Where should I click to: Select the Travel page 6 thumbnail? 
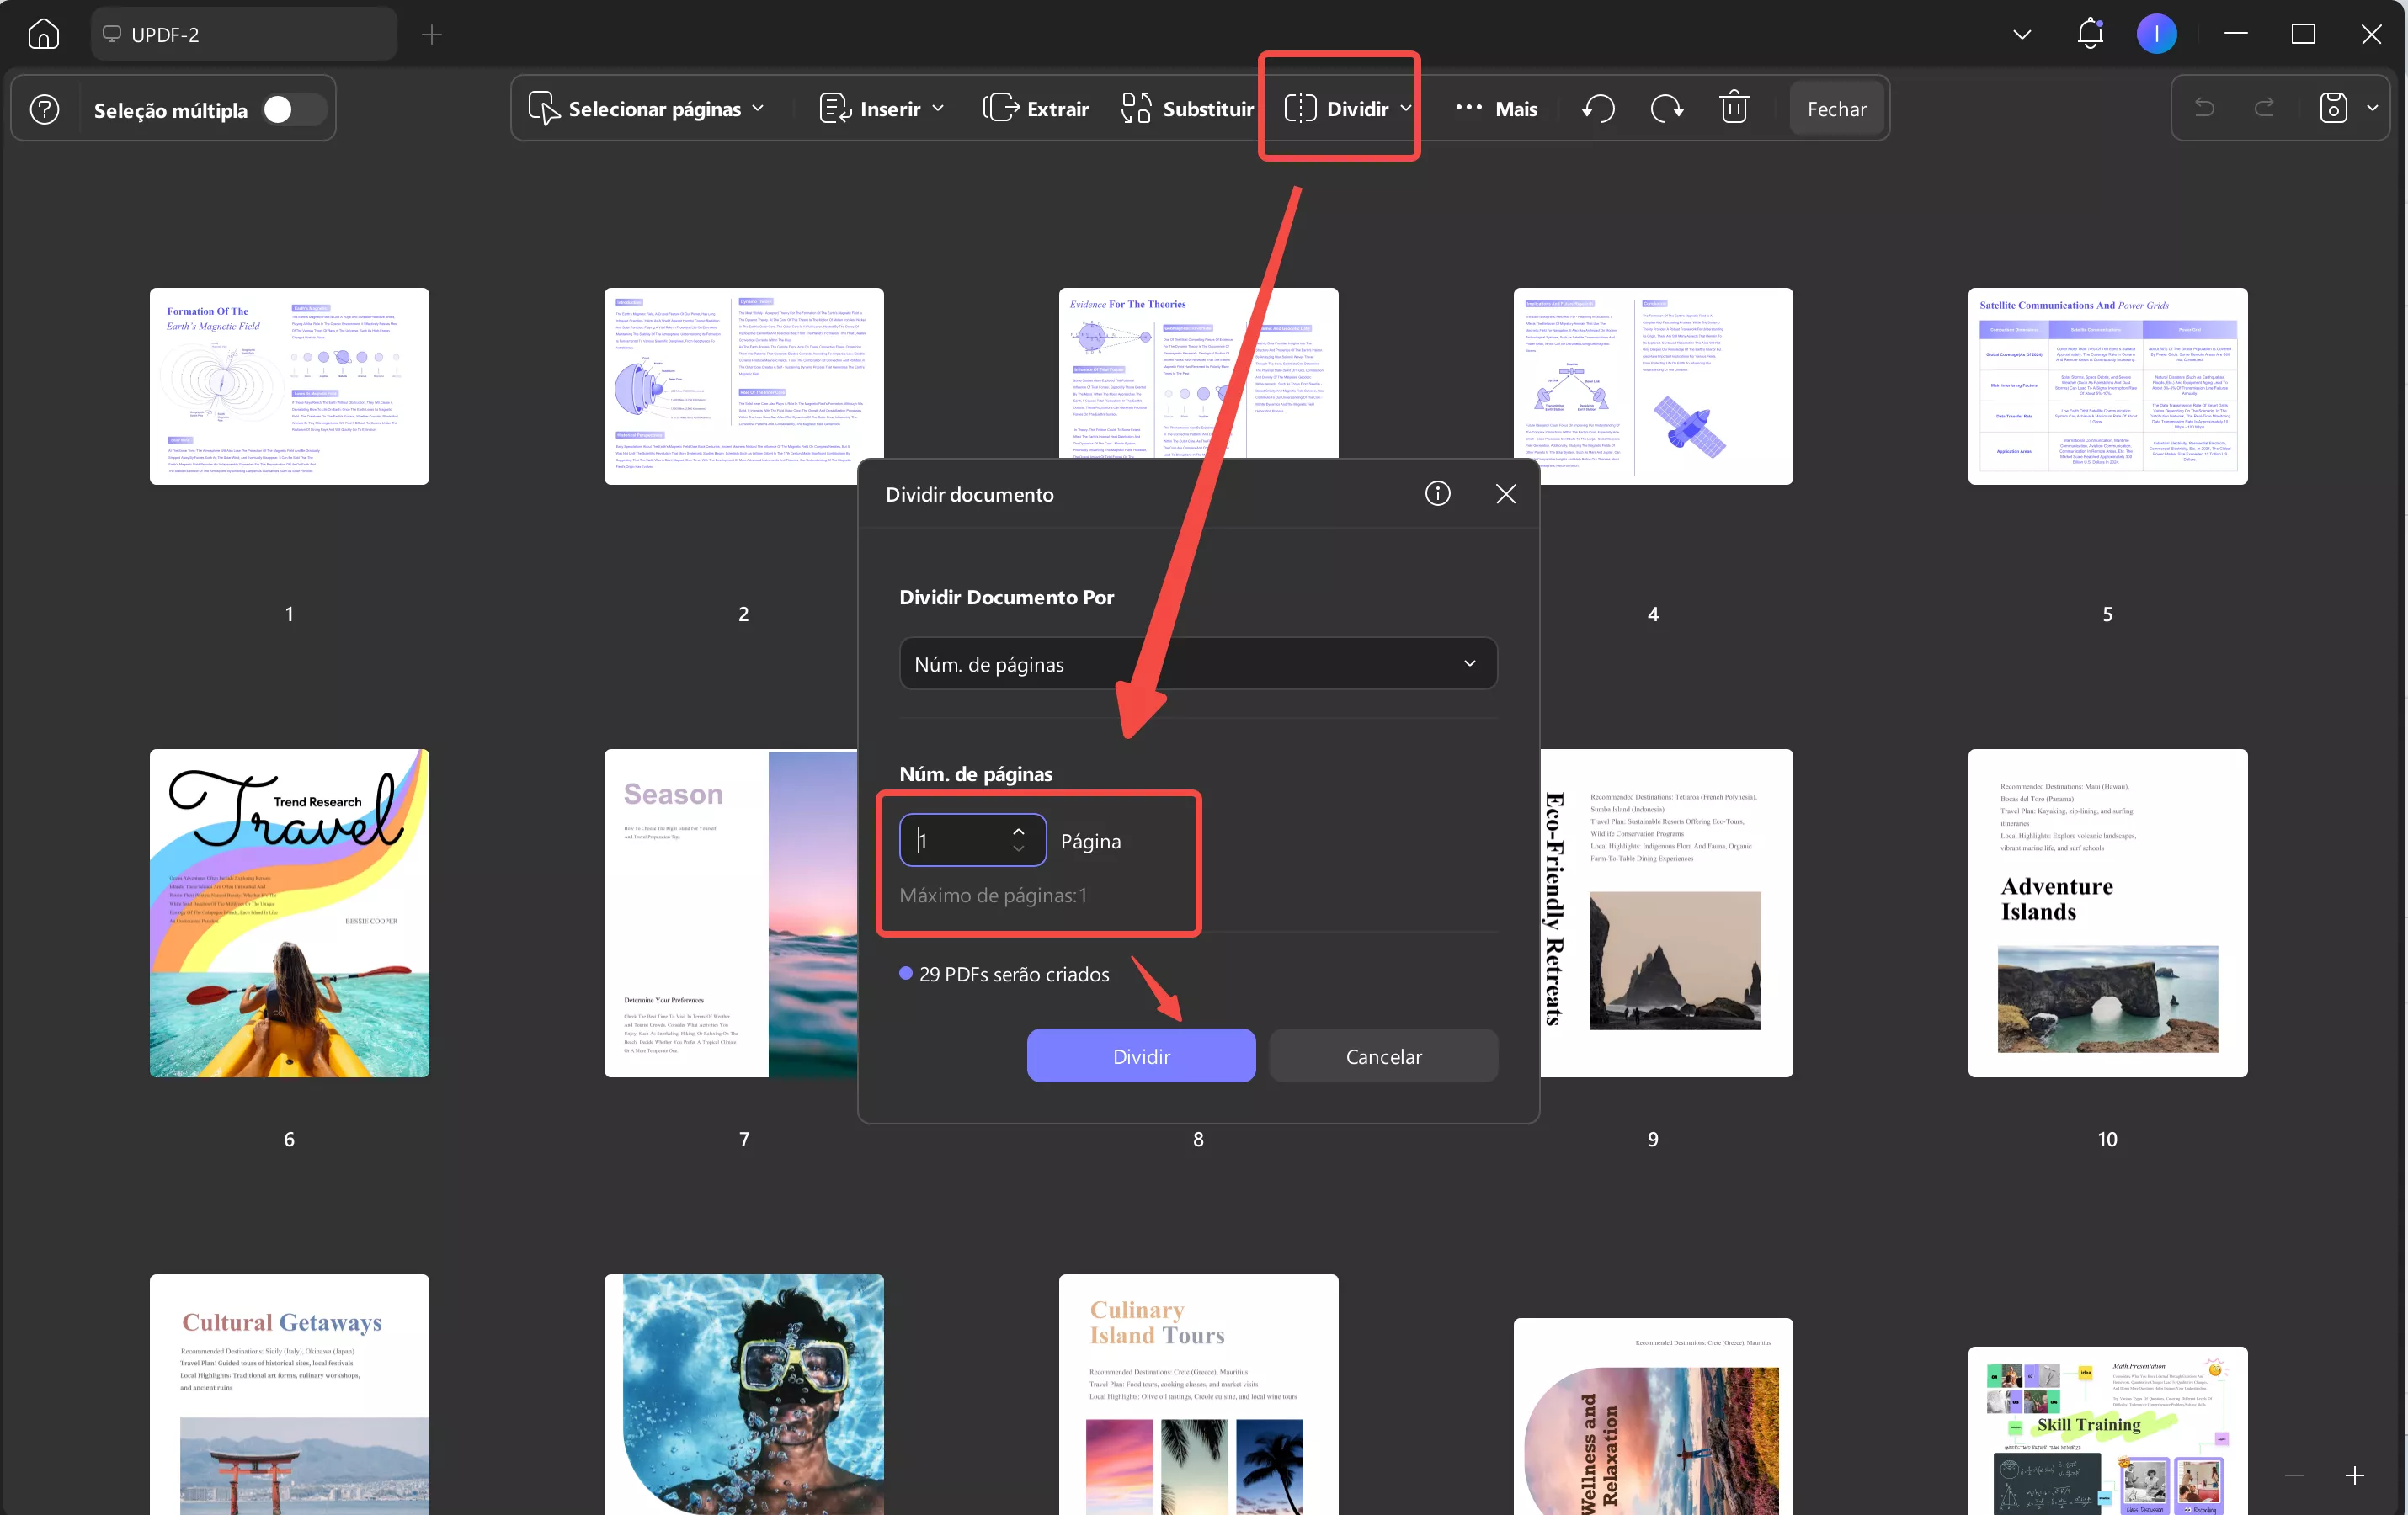pyautogui.click(x=289, y=912)
